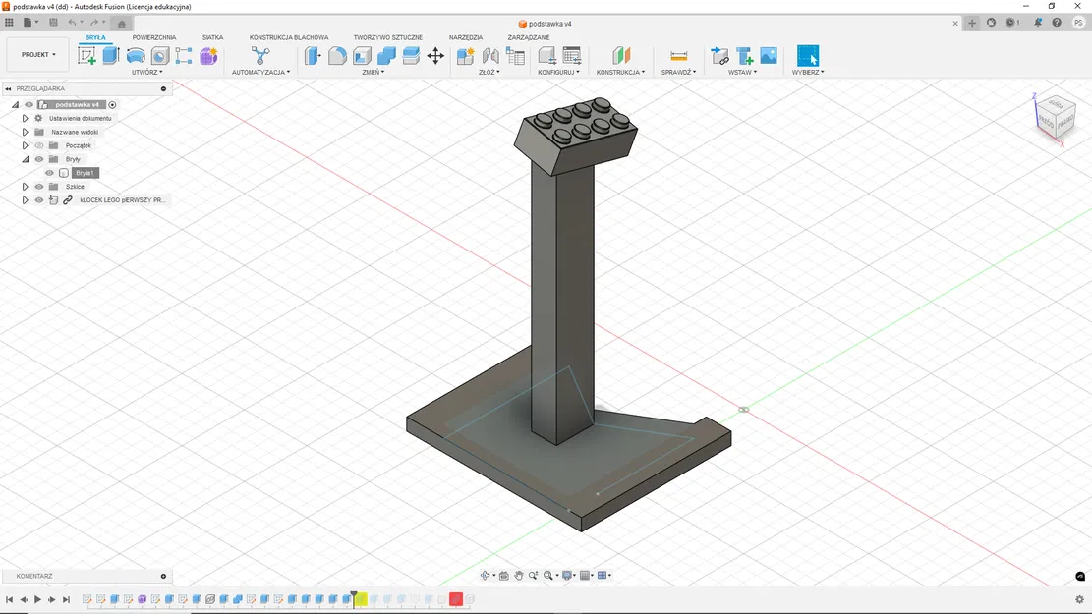Viewport: 1092px width, 614px height.
Task: Select the Revolve tool in Utwórz
Action: point(135,55)
